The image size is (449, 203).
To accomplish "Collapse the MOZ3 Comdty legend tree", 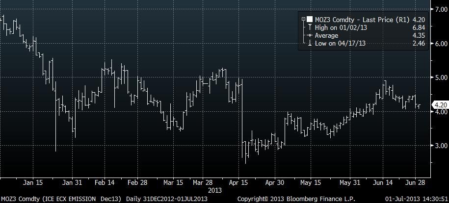I will [303, 20].
